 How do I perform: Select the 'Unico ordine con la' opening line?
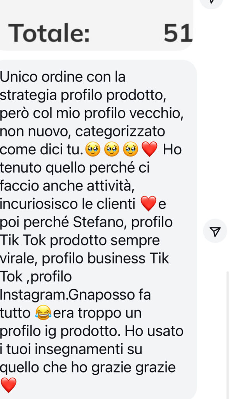pos(63,77)
